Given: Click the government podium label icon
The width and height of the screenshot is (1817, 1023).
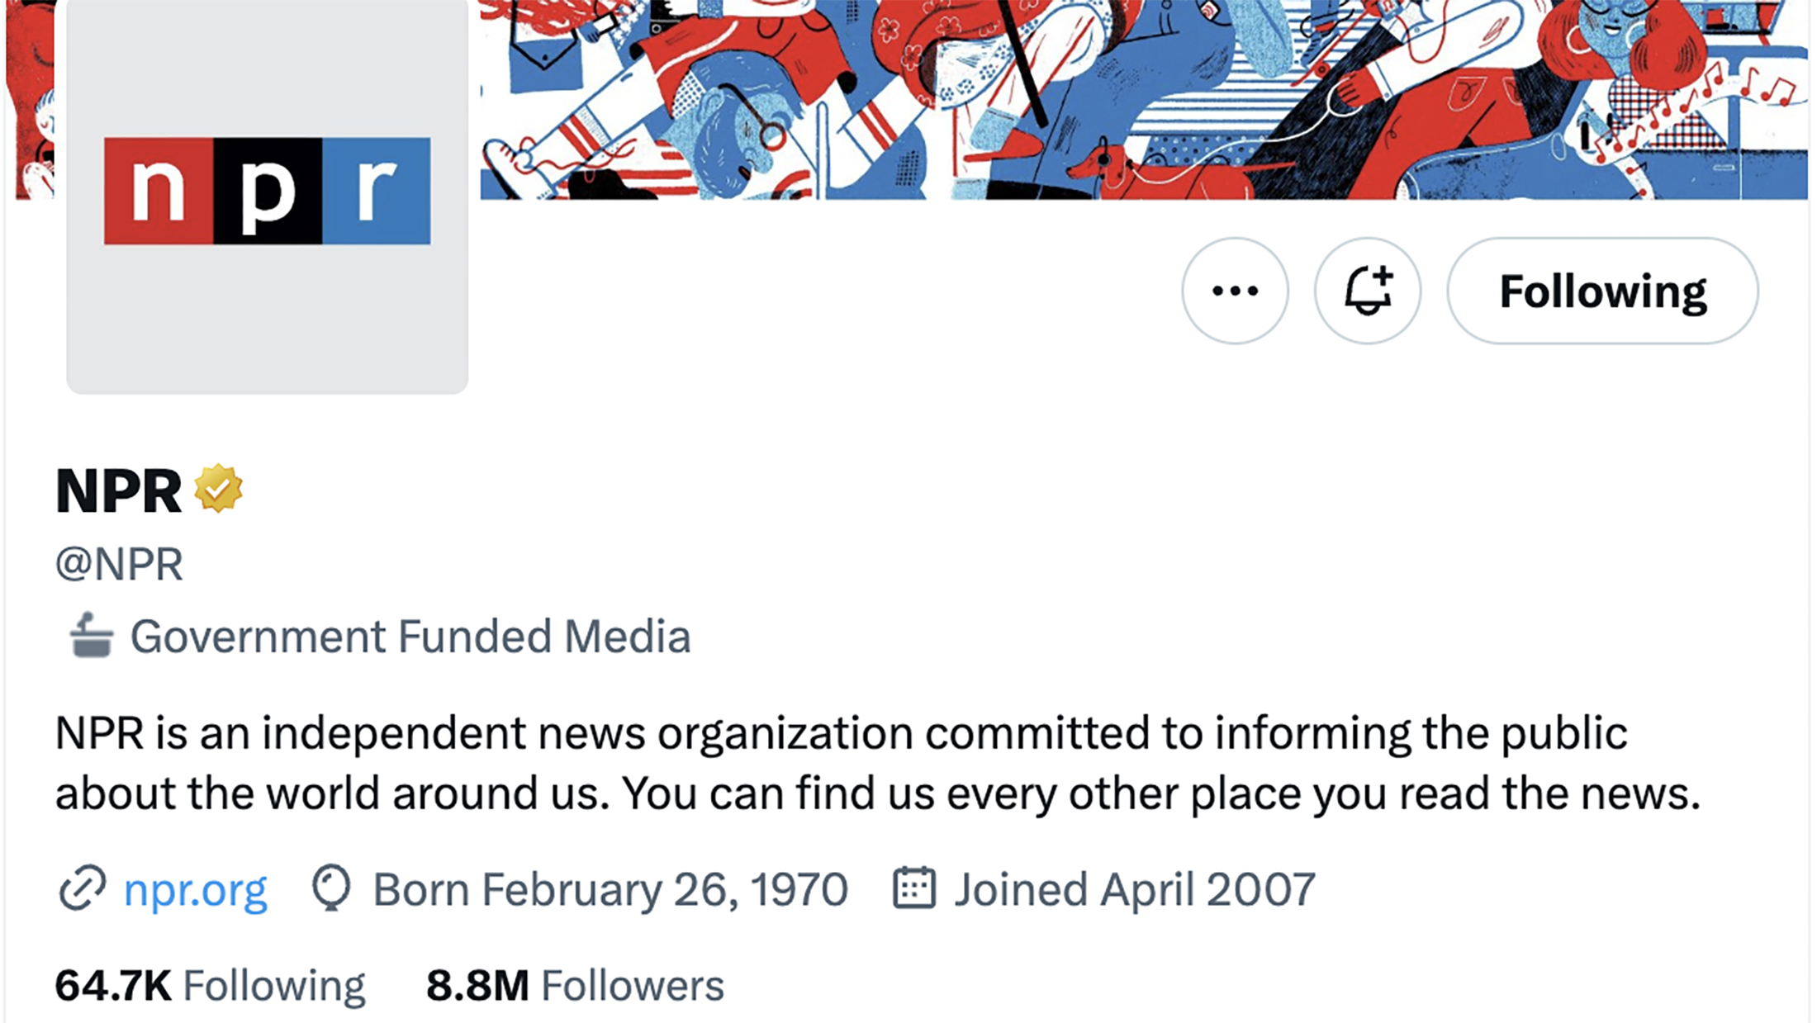Looking at the screenshot, I should pyautogui.click(x=91, y=637).
